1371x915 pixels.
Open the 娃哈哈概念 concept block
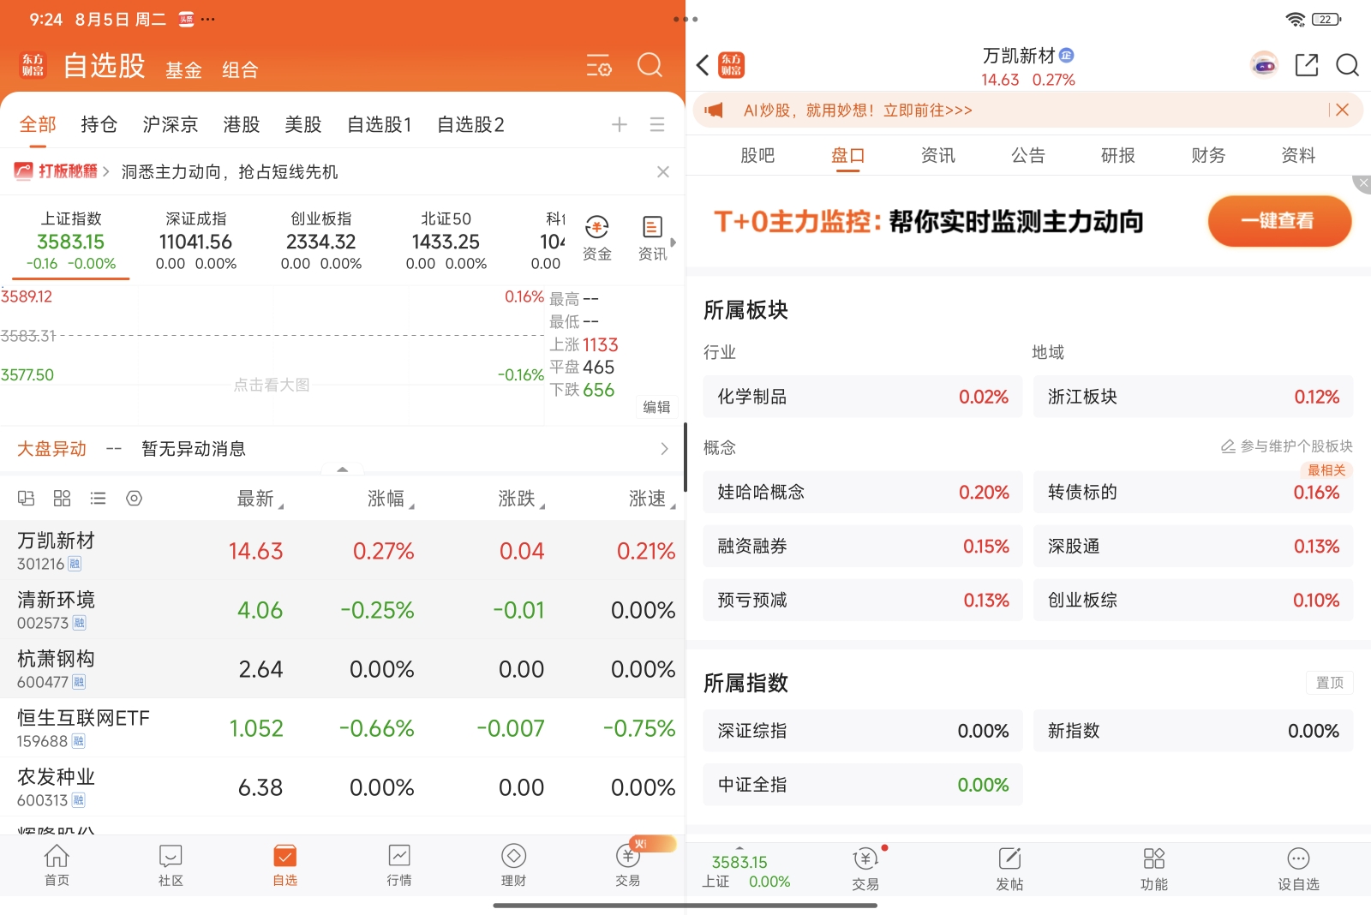(863, 492)
